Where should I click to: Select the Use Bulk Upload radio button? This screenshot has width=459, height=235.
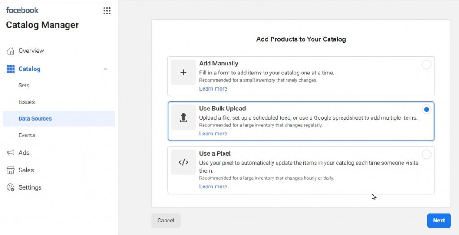427,109
